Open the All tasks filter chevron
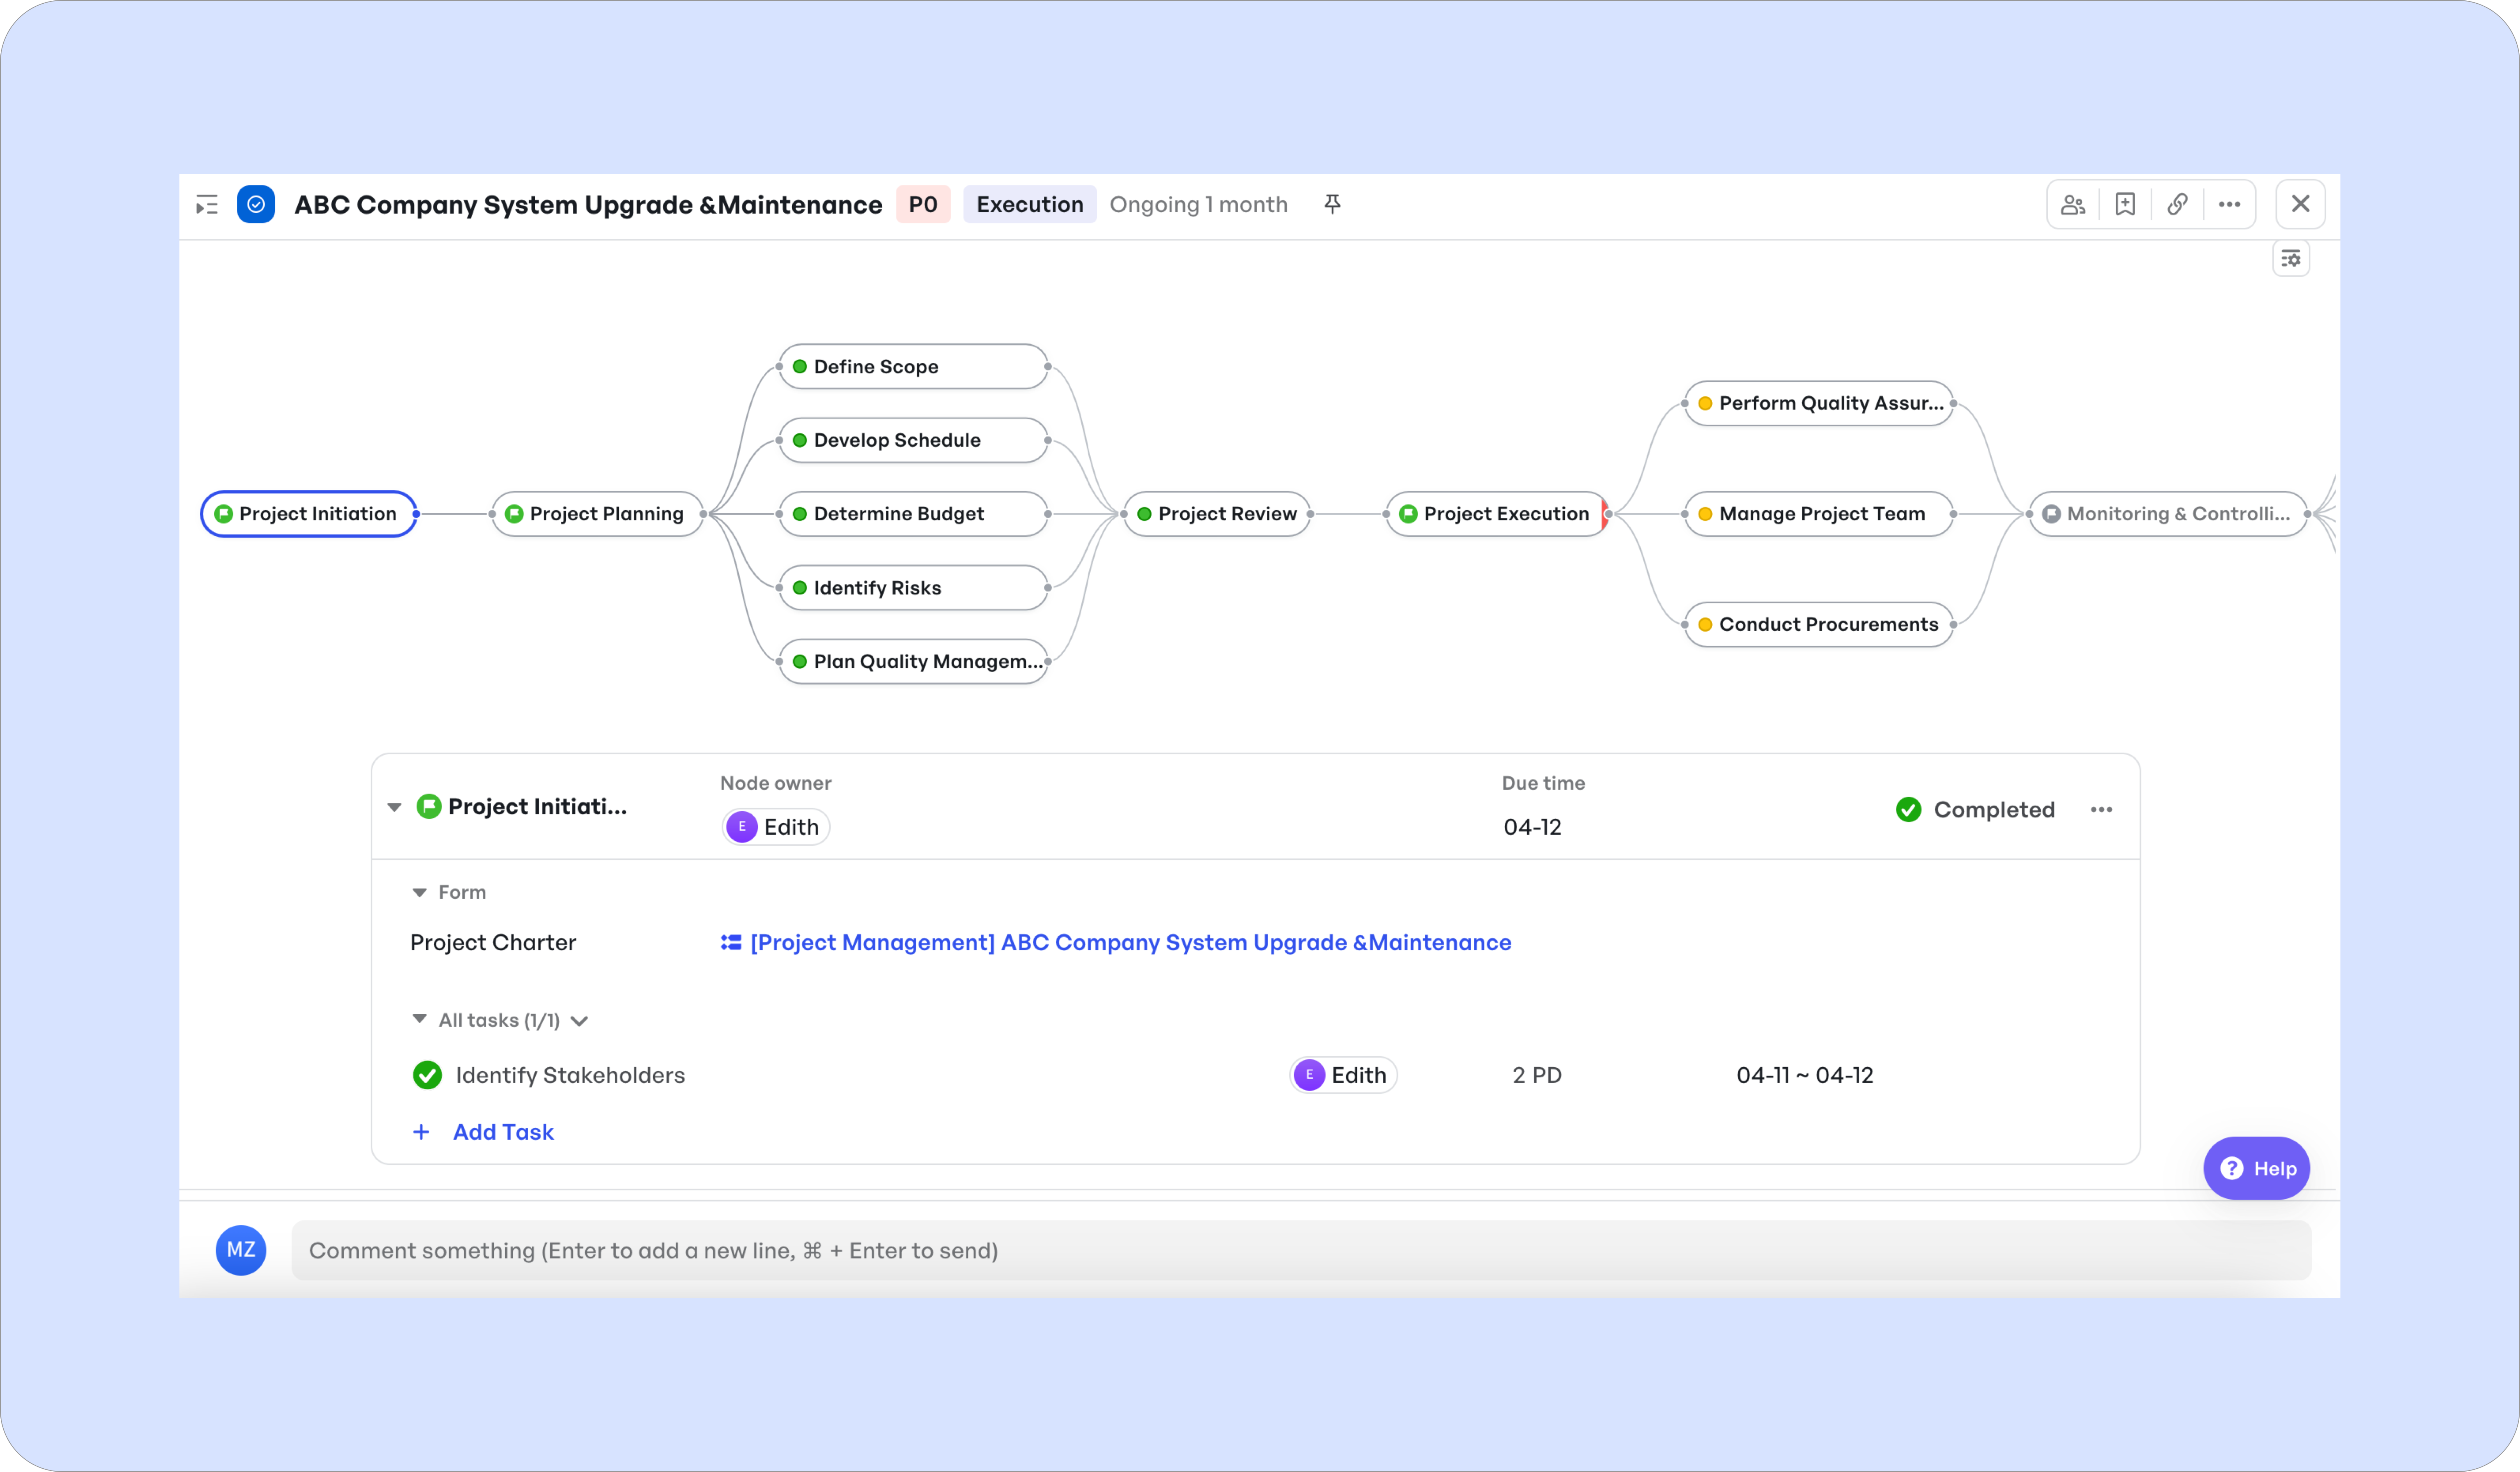The image size is (2520, 1472). [x=579, y=1021]
